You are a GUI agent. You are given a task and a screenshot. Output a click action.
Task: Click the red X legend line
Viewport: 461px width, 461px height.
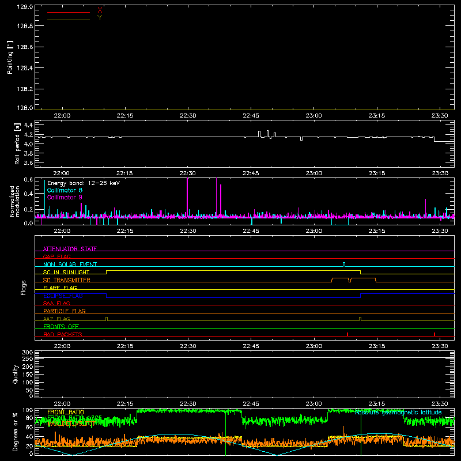click(69, 12)
